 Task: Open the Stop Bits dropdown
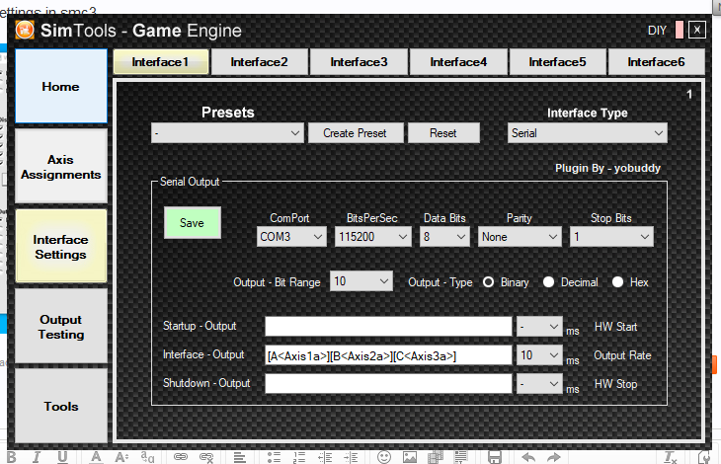611,237
